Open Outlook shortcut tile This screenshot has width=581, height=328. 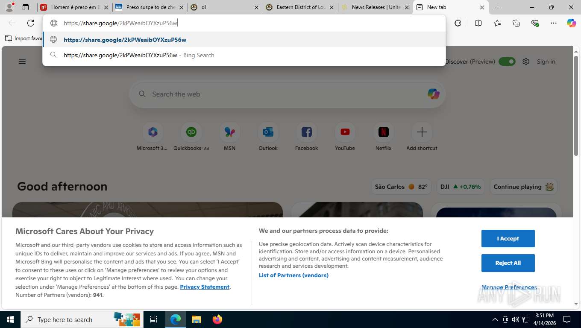pos(268,136)
